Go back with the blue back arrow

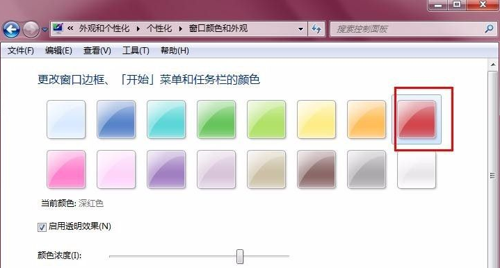[12, 30]
